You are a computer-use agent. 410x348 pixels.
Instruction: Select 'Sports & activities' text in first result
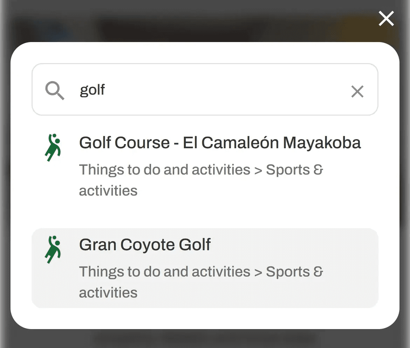pos(294,170)
